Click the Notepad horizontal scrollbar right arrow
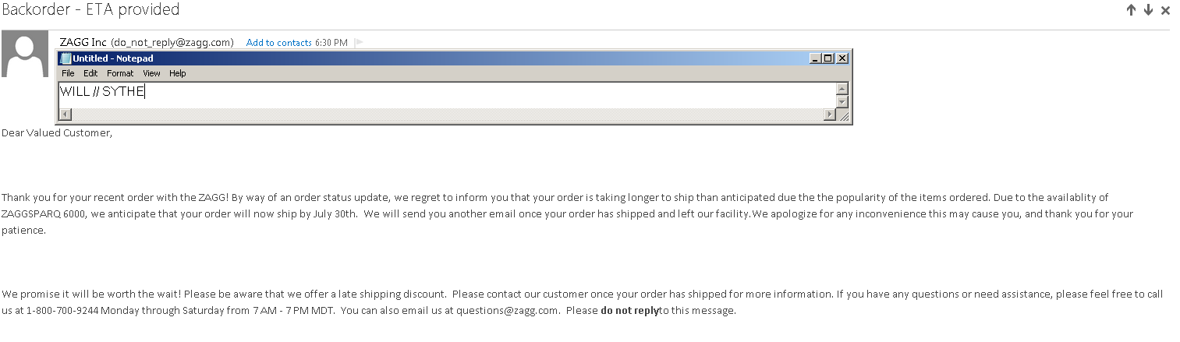Viewport: 1180px width, 342px height. point(829,115)
